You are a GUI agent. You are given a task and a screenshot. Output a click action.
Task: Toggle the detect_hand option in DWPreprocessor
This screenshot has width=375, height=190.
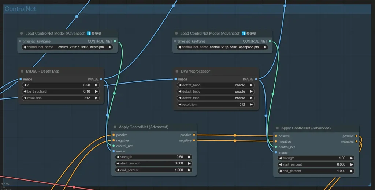216,85
